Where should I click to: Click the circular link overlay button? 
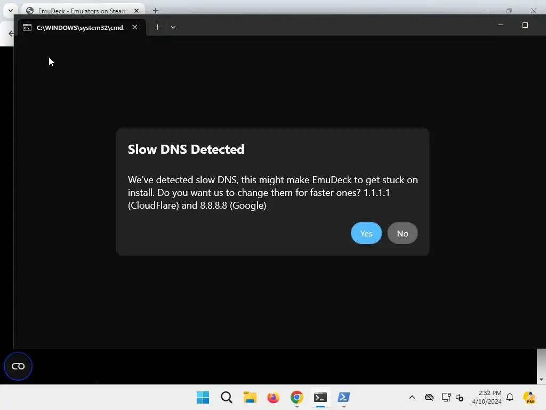[18, 366]
